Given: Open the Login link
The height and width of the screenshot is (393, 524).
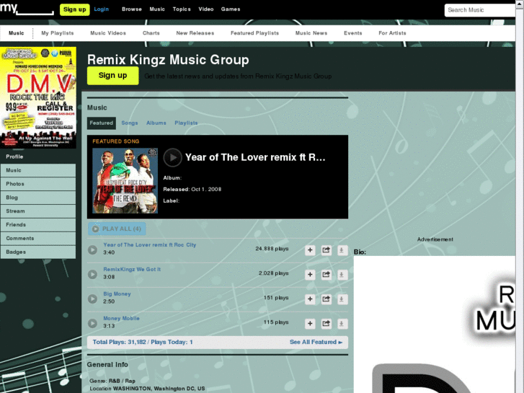Looking at the screenshot, I should [x=101, y=9].
